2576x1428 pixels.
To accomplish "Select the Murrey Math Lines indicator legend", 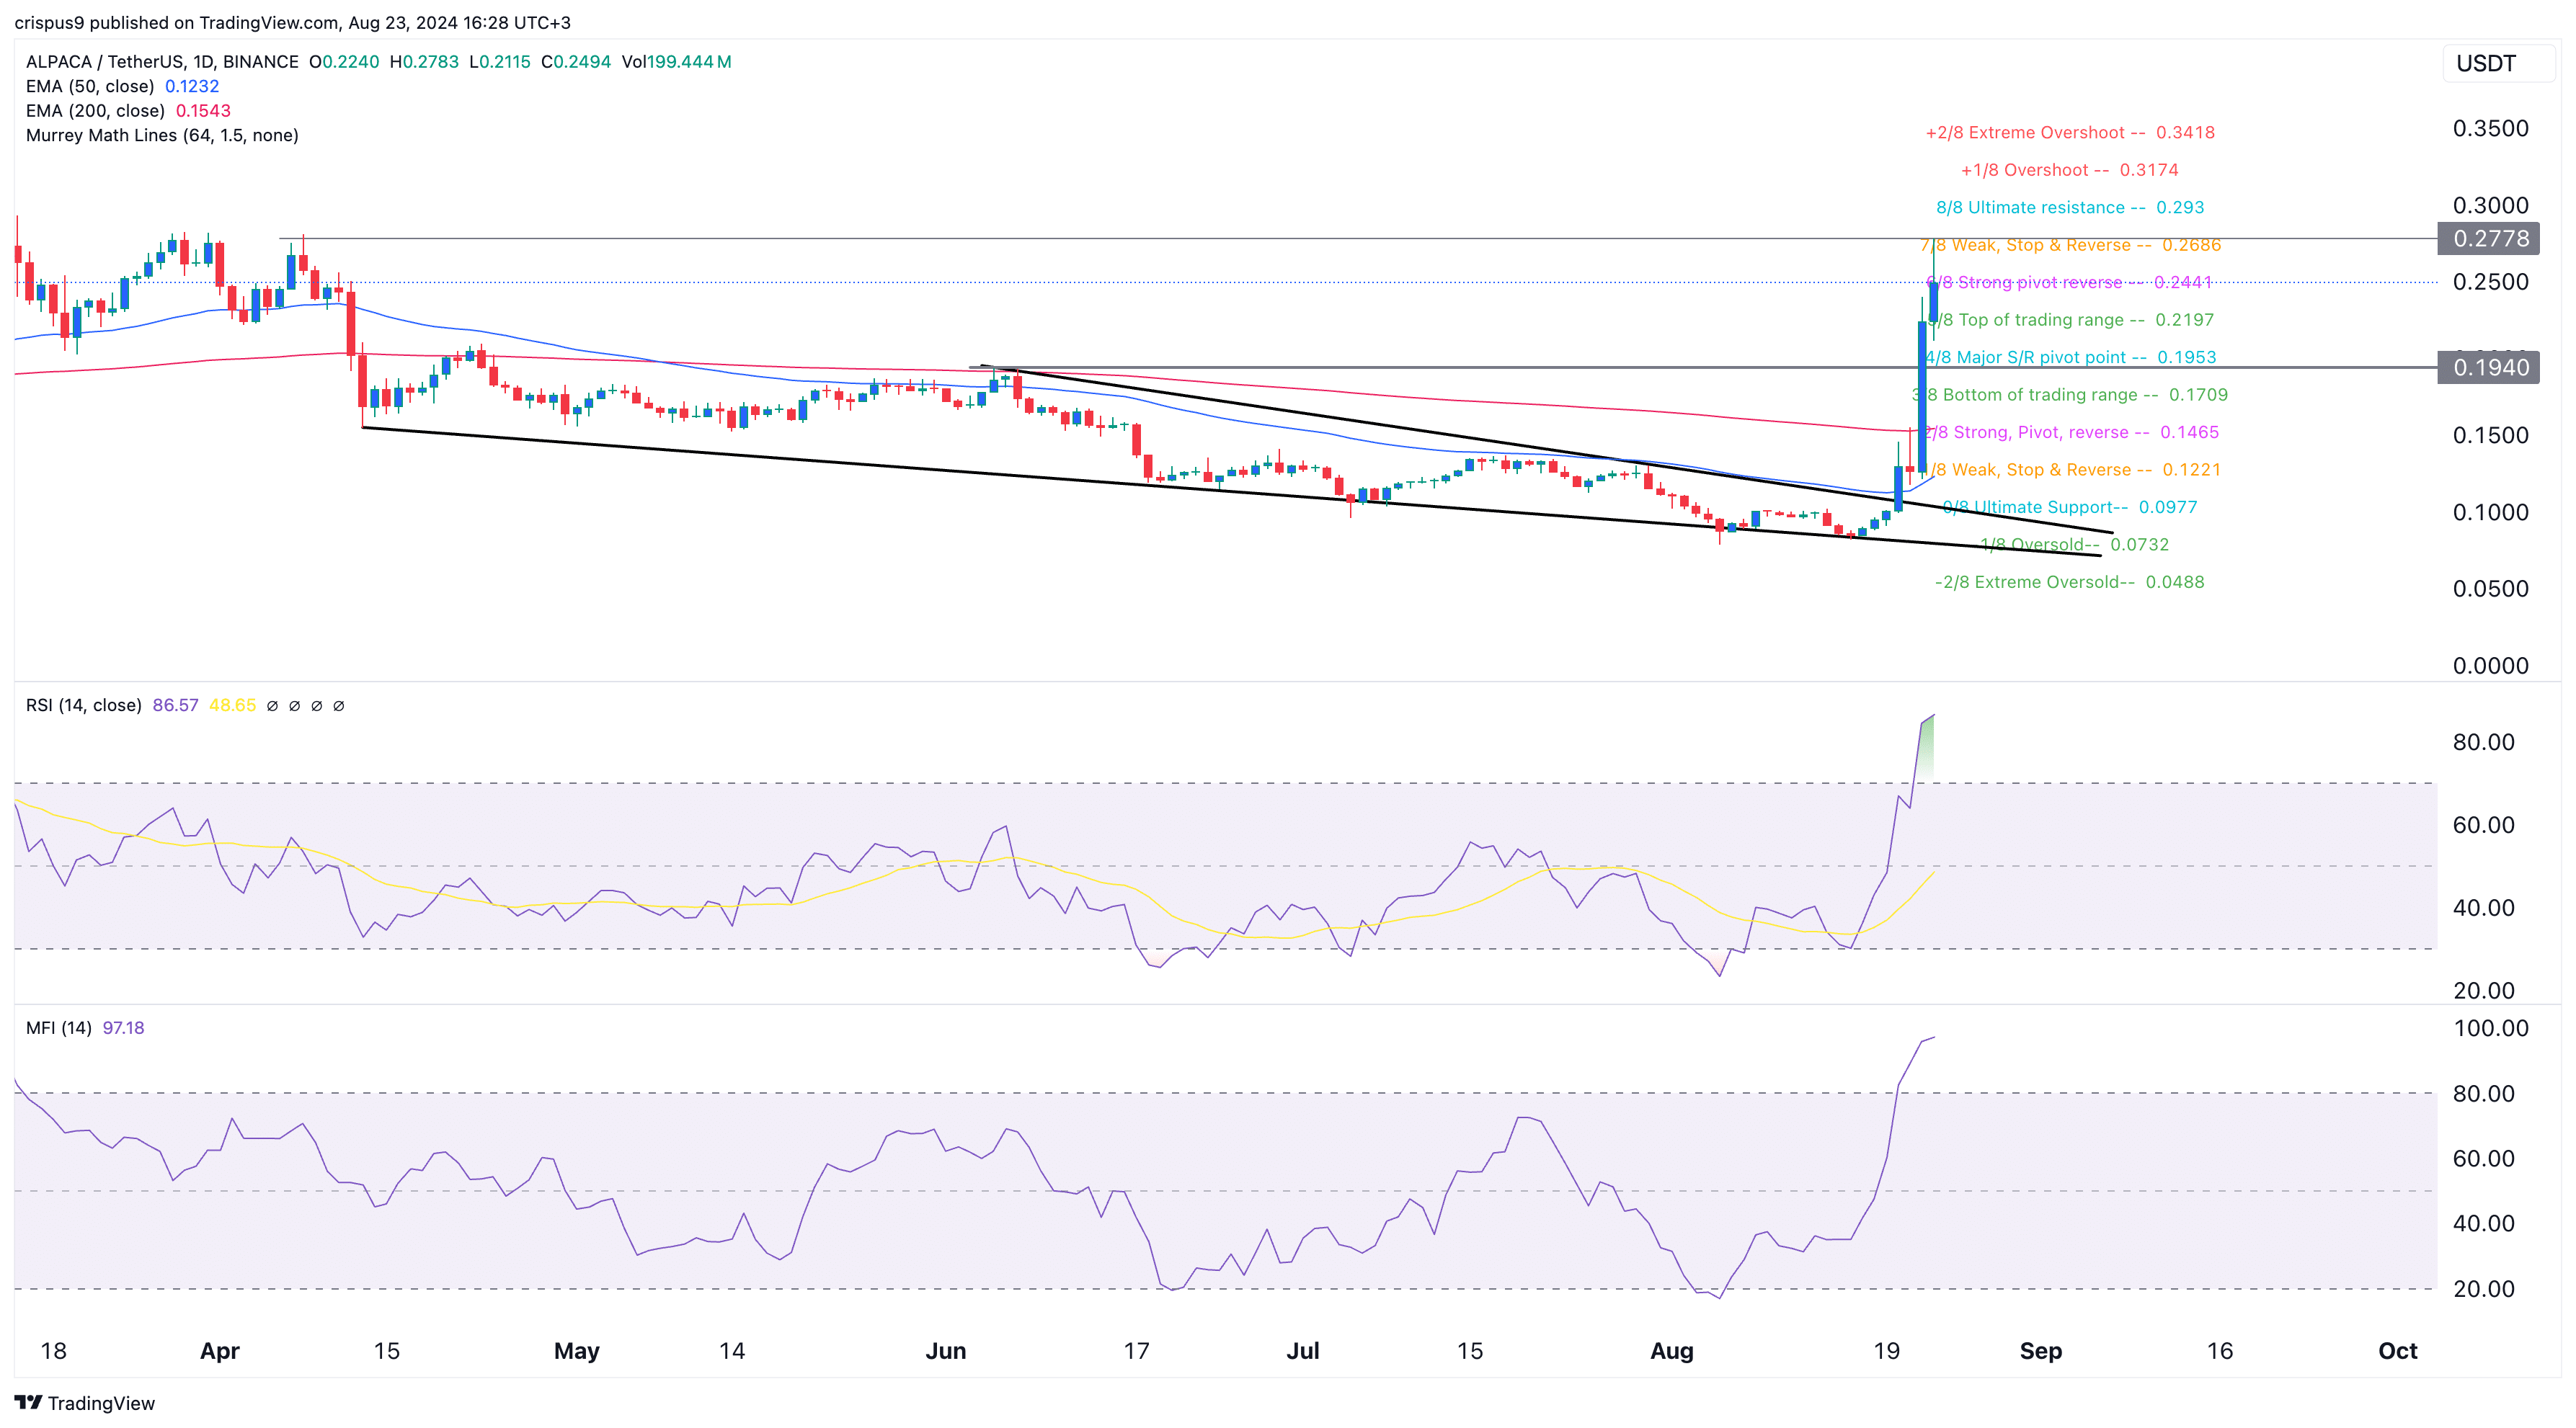I will click(162, 135).
